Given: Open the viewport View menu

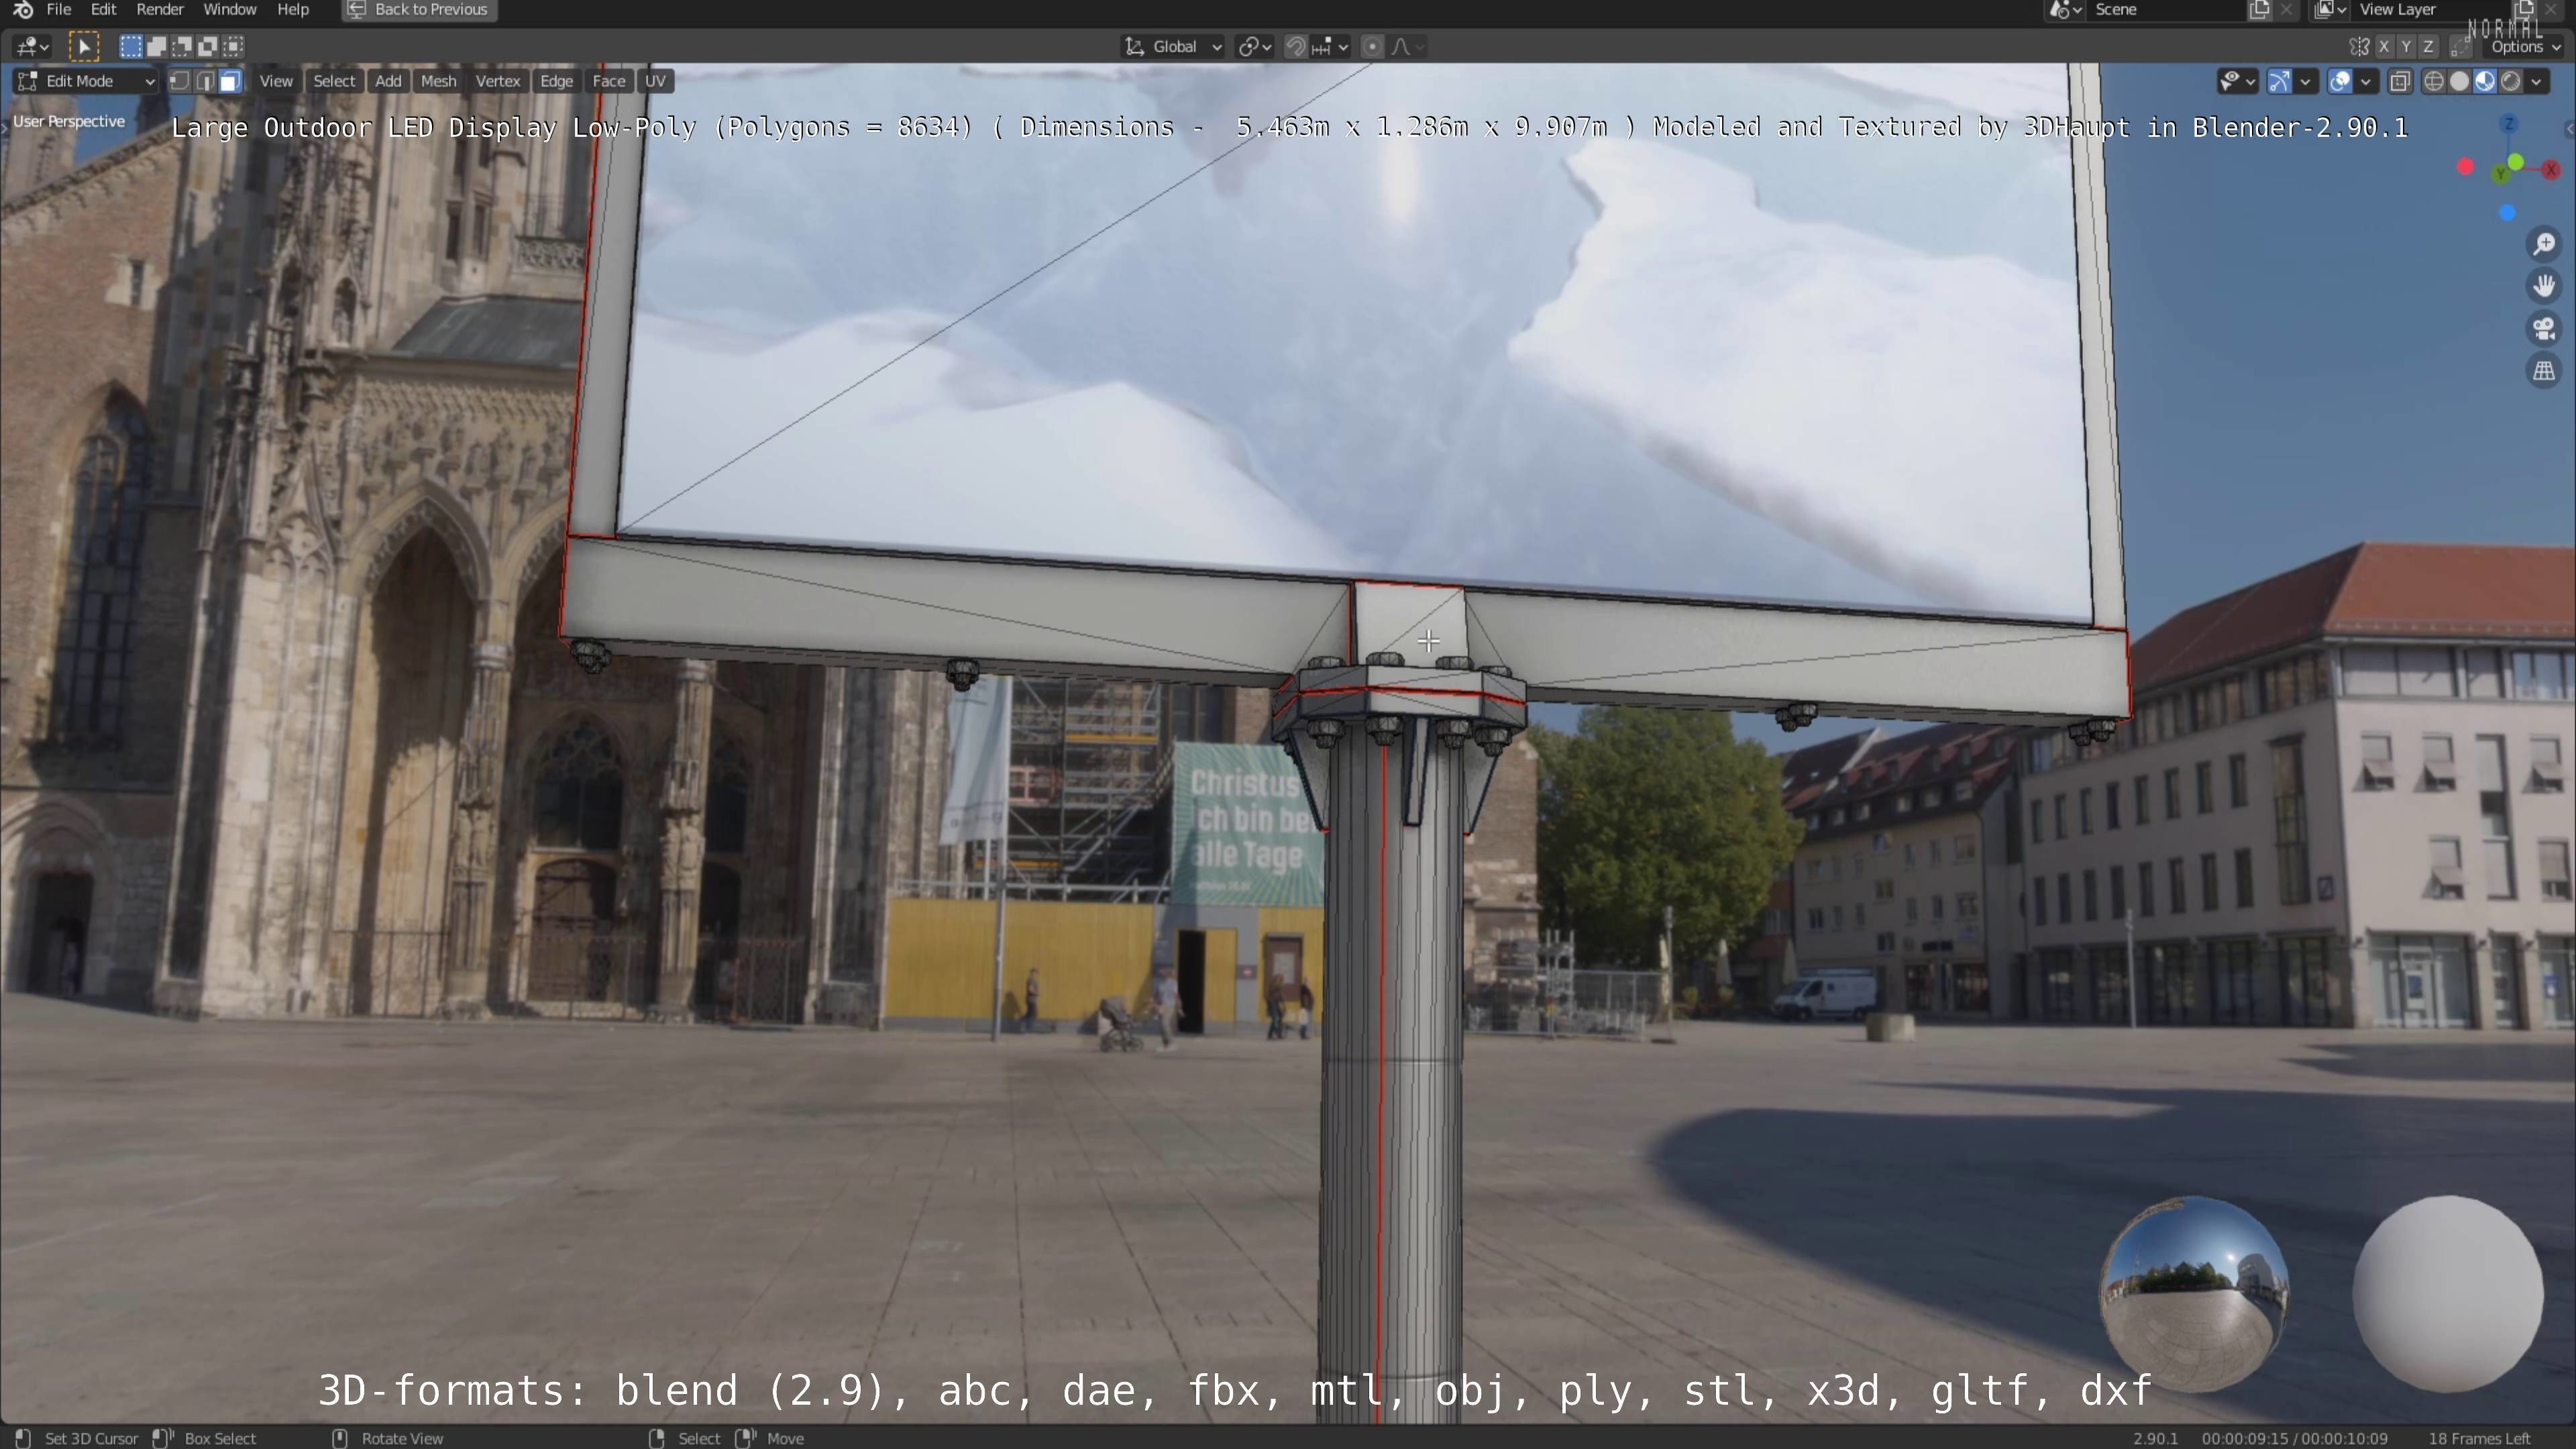Looking at the screenshot, I should (276, 81).
